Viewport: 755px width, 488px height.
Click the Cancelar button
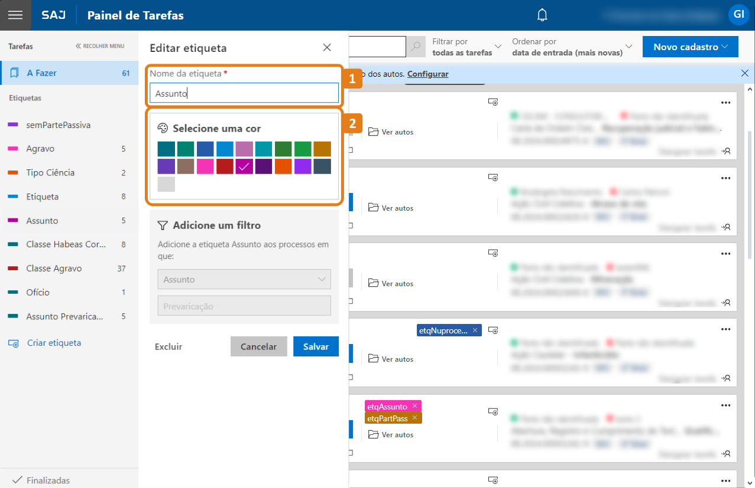[x=258, y=346]
